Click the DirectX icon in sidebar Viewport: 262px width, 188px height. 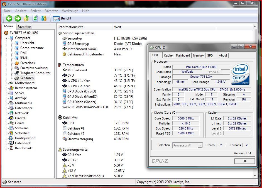coord(11,118)
